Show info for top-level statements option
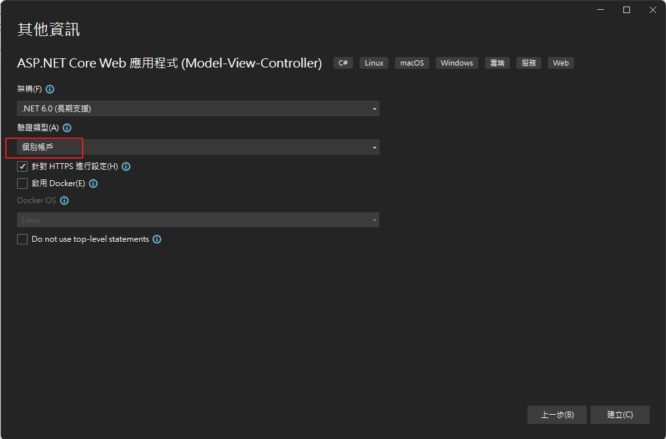 (157, 239)
